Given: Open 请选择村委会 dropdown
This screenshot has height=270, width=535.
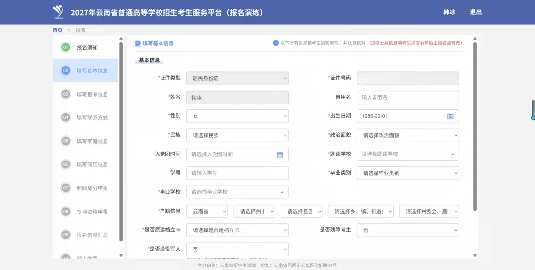Looking at the screenshot, I should pos(429,211).
